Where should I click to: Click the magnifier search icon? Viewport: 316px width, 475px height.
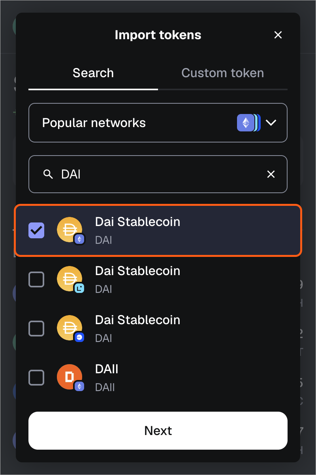48,174
